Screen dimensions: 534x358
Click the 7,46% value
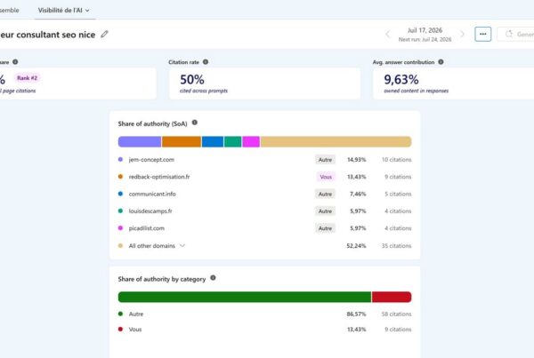tap(358, 194)
